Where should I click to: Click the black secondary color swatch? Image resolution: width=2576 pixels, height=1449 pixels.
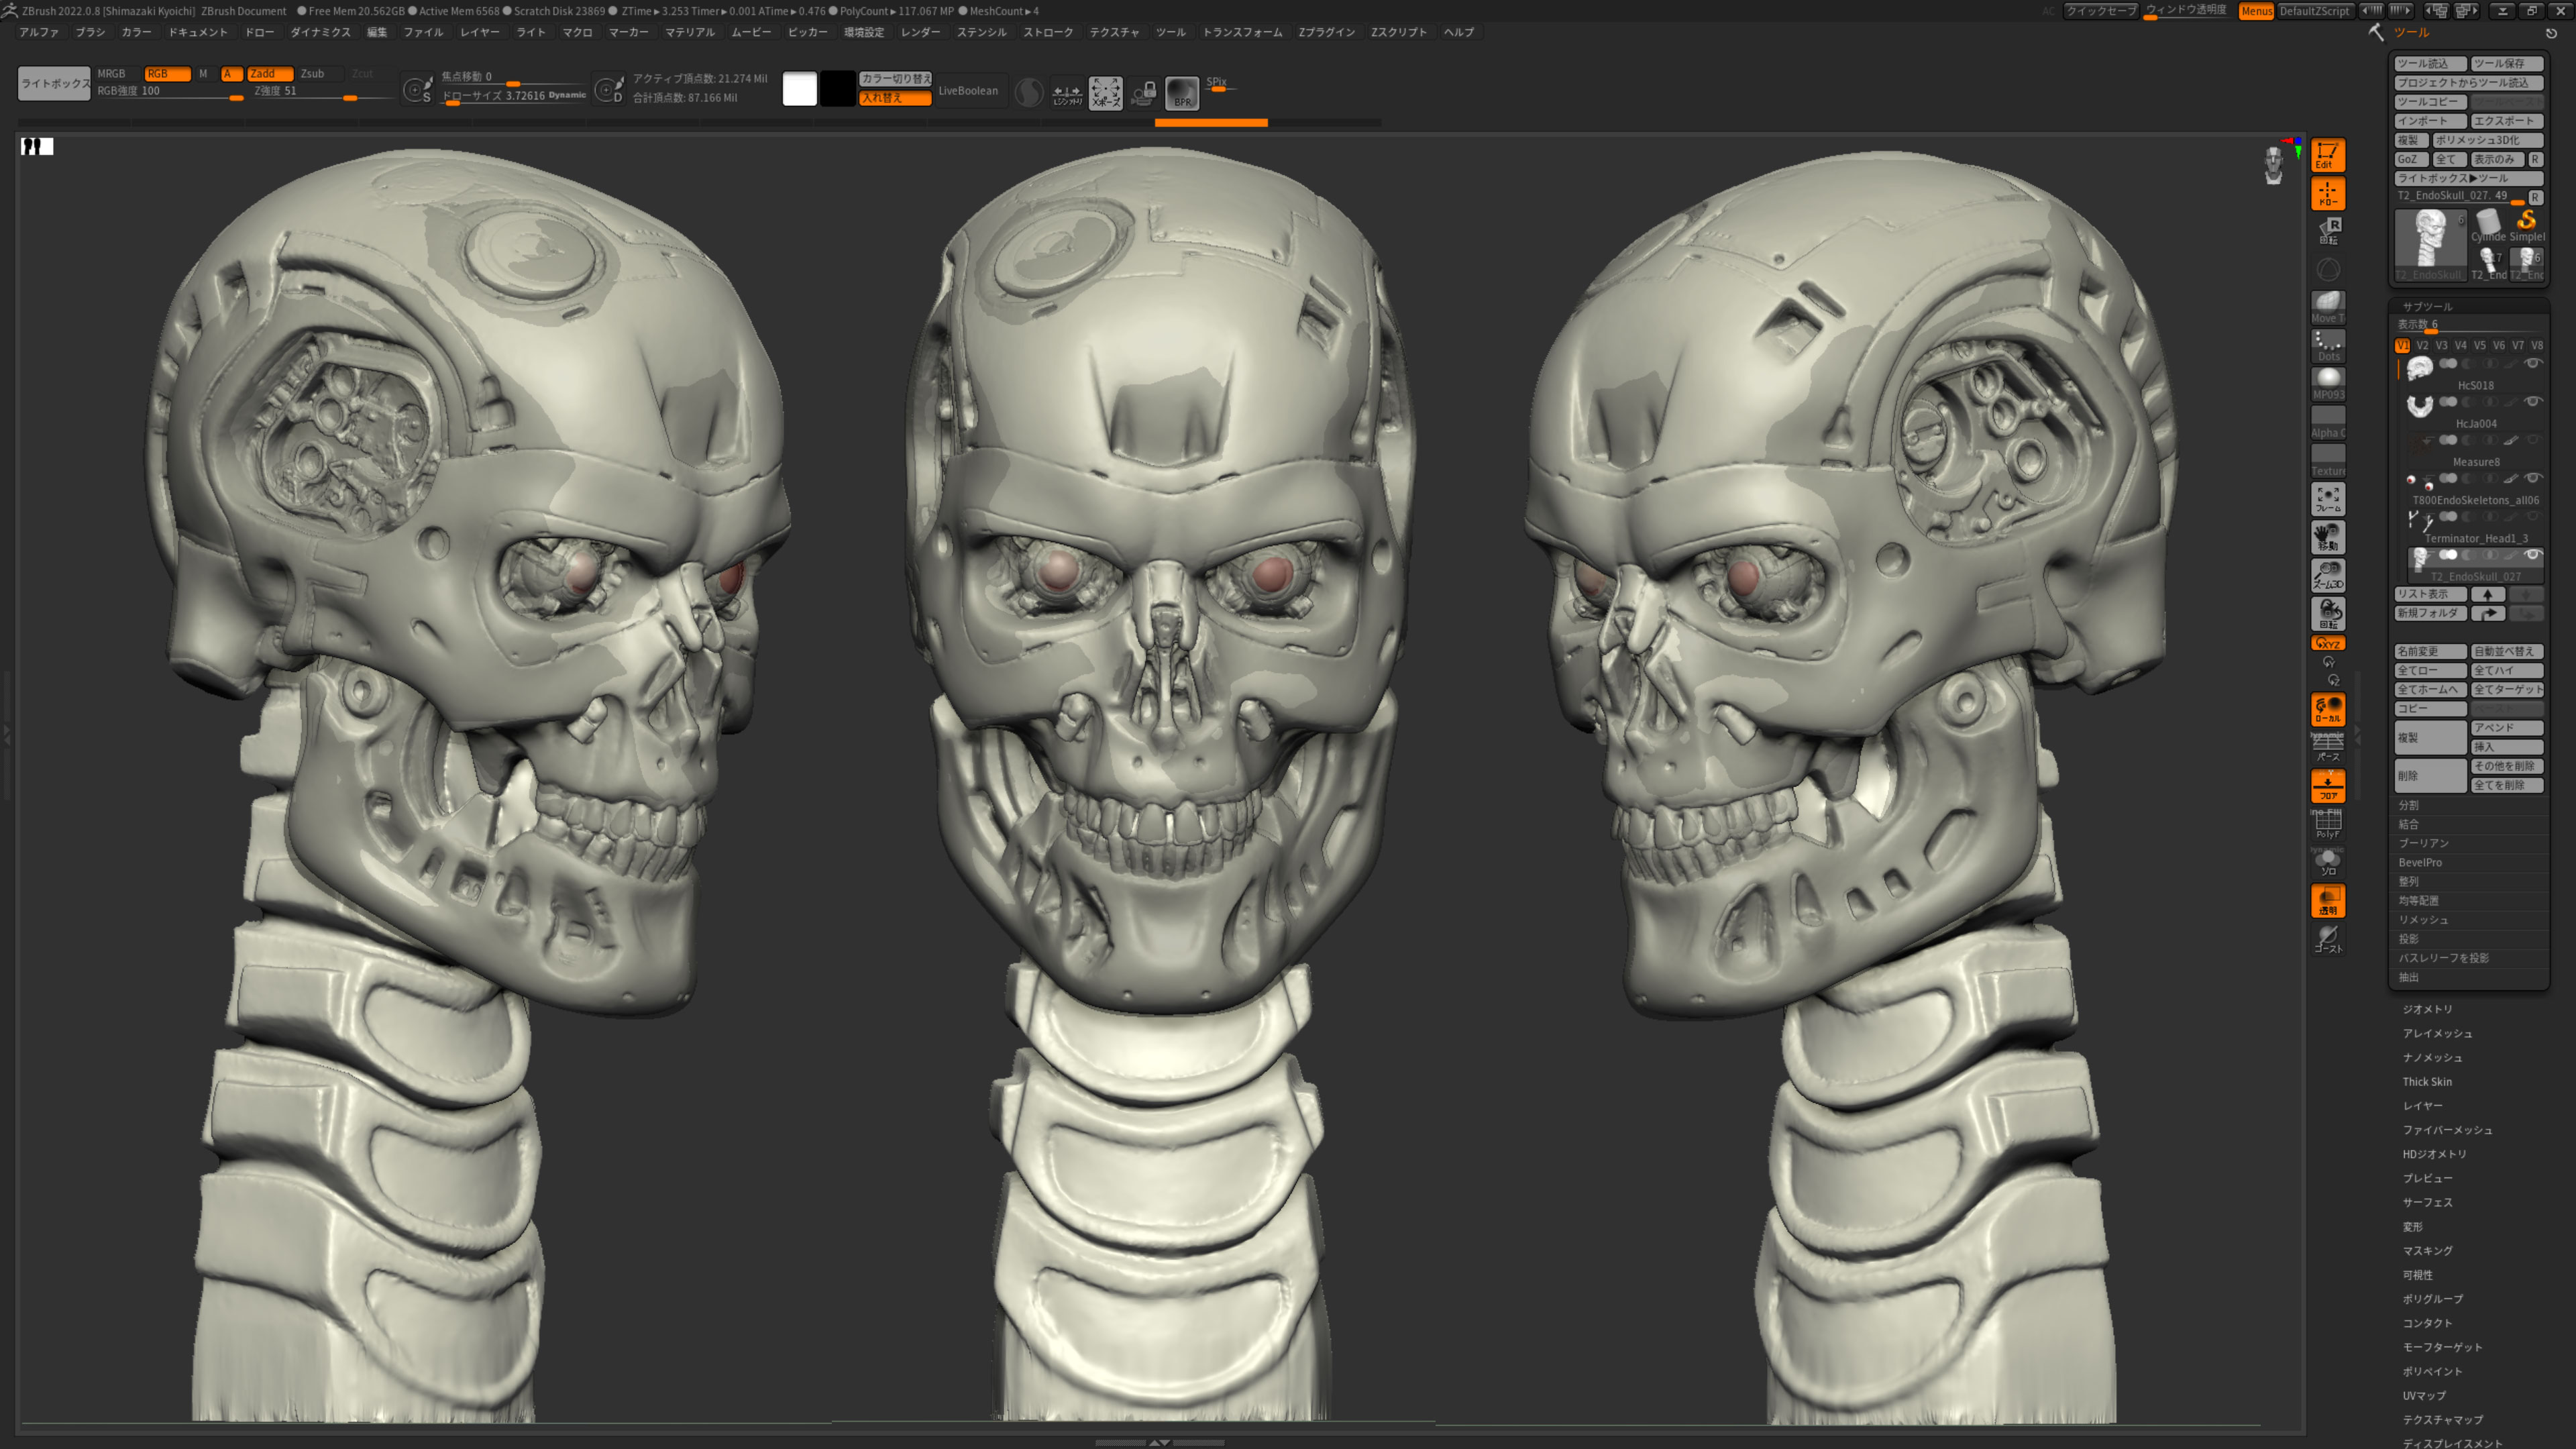(x=837, y=89)
